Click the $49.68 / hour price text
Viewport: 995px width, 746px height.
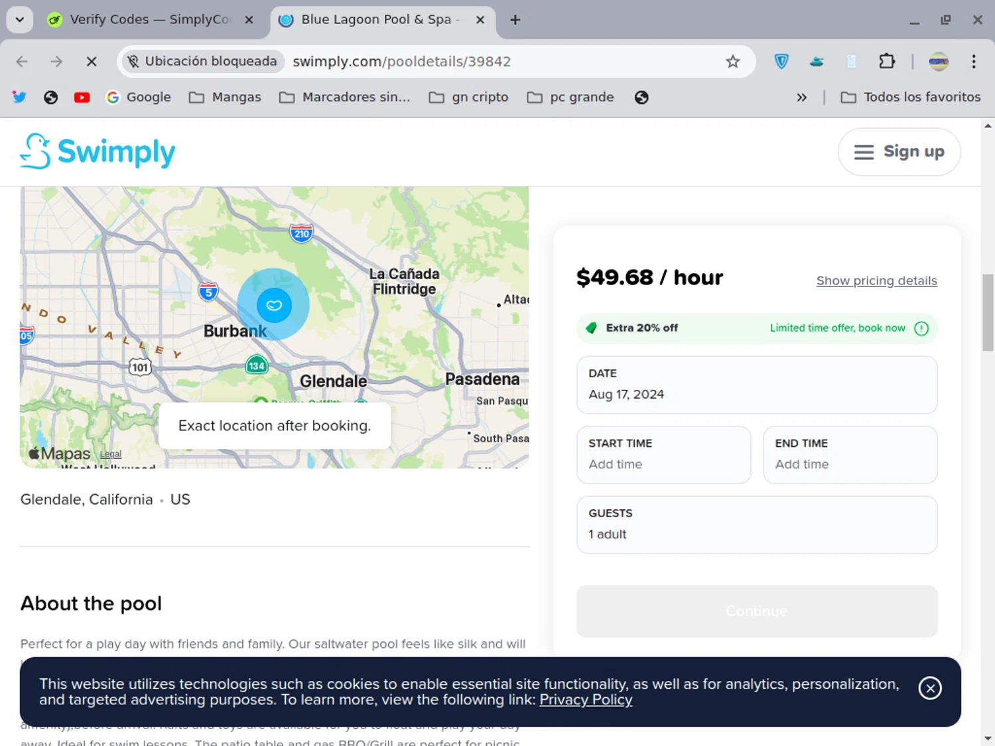coord(649,277)
